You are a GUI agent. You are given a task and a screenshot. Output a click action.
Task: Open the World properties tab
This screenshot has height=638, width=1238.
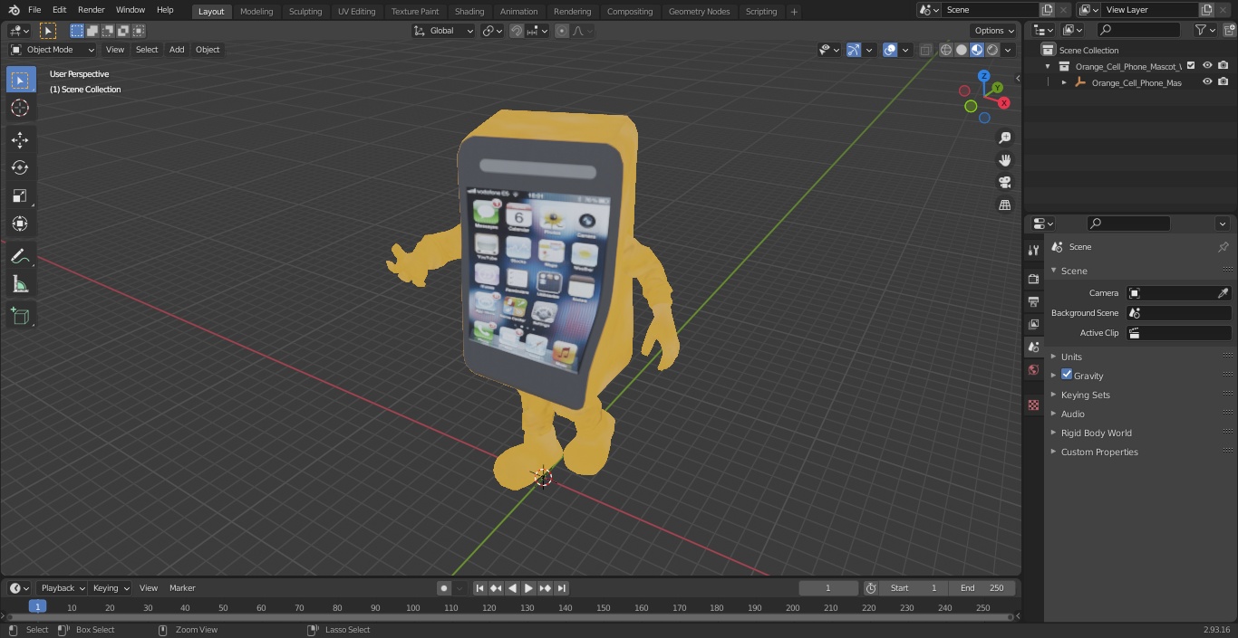(x=1033, y=369)
